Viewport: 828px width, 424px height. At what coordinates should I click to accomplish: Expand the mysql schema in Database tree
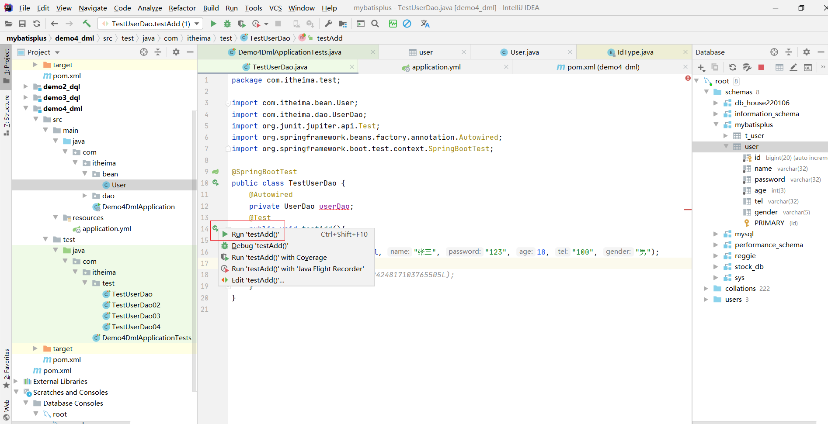[x=716, y=234]
